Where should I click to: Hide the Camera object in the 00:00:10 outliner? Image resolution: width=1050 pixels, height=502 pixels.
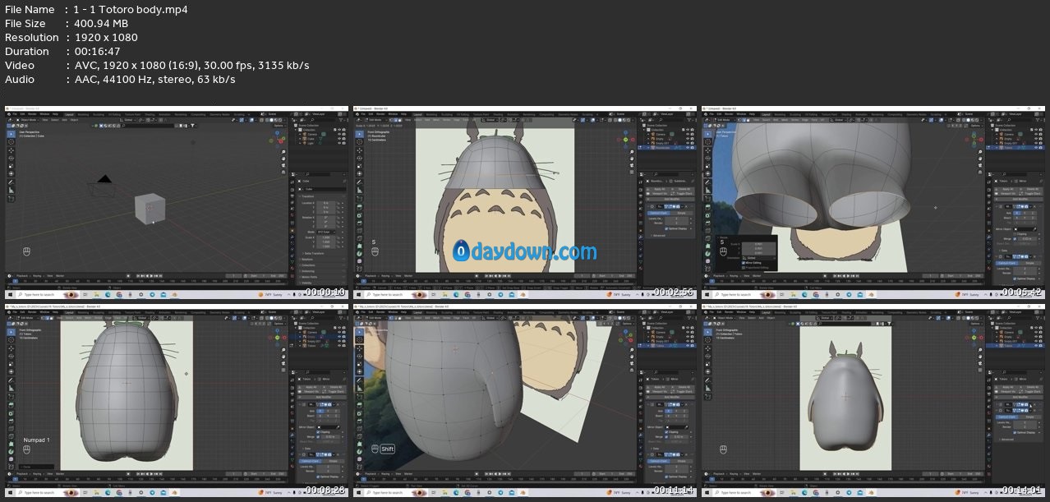[339, 134]
